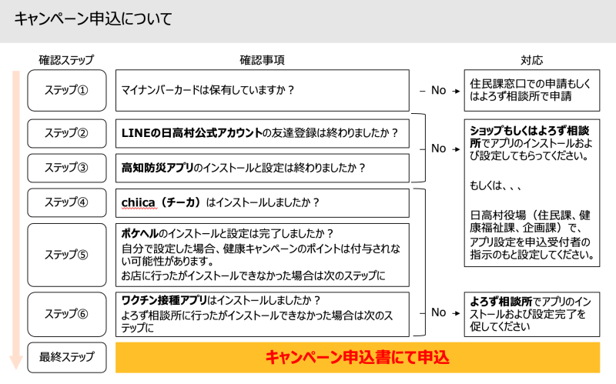The height and width of the screenshot is (384, 616).
Task: Click the ステップ③ rounded box
Action: [66, 167]
